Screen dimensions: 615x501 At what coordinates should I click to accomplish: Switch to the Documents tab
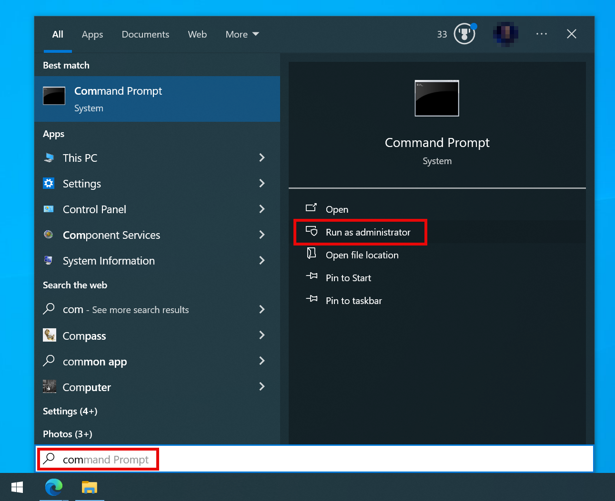click(145, 34)
